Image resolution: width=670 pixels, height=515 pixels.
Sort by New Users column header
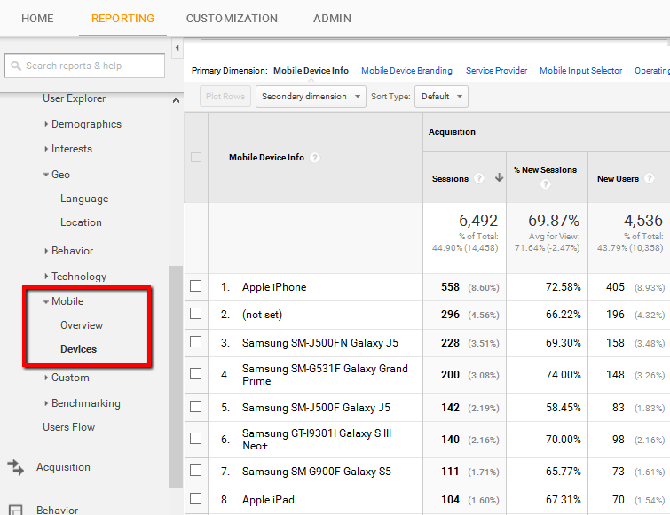point(618,179)
